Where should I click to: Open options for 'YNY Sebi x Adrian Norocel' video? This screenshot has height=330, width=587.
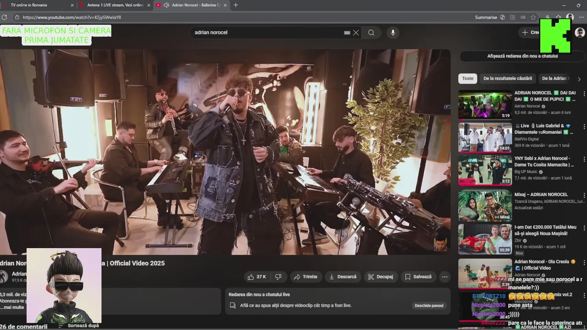tap(584, 159)
